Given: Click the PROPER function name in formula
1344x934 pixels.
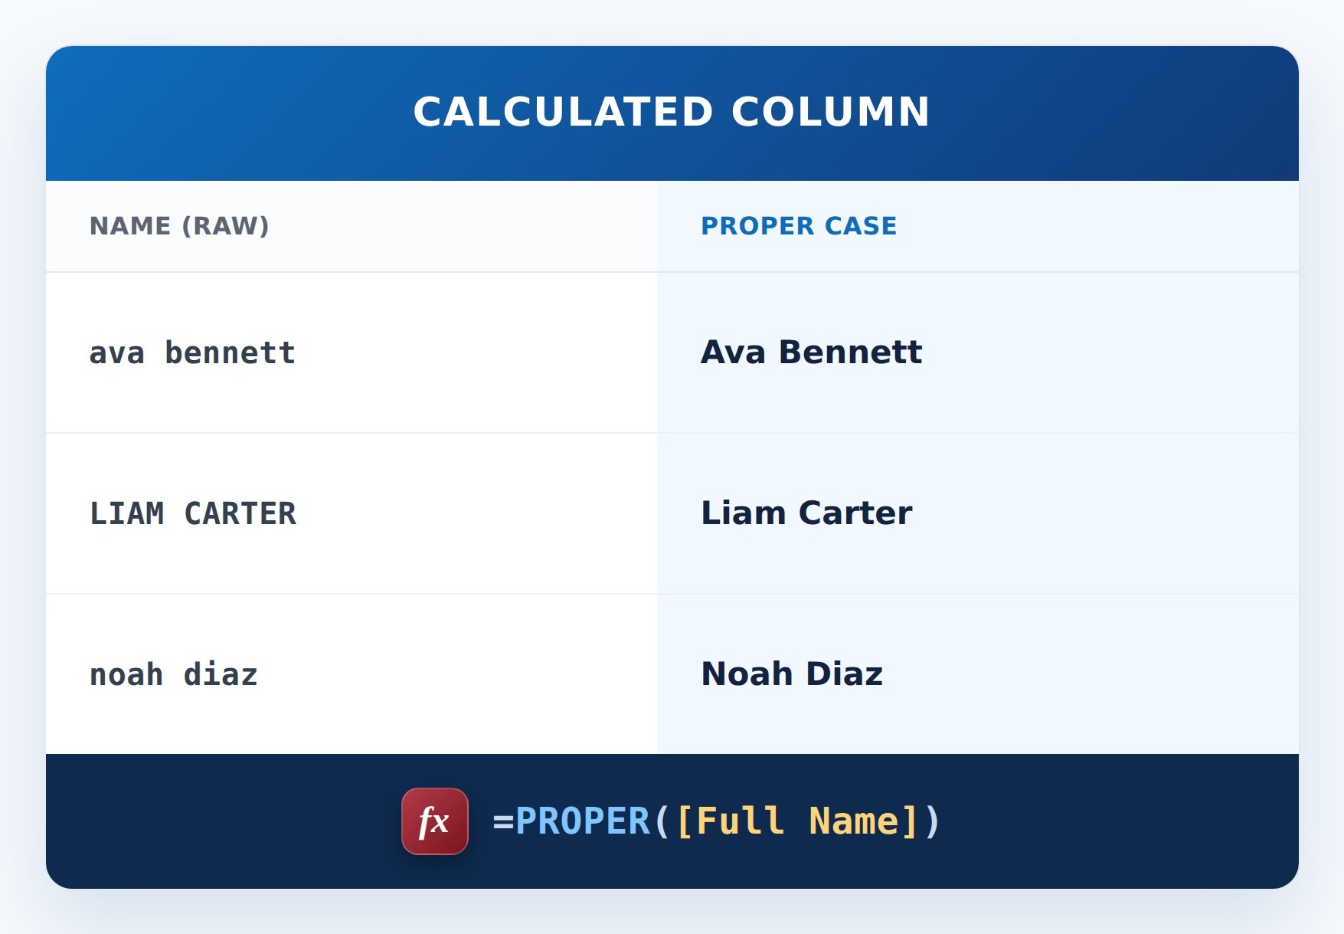Looking at the screenshot, I should 583,821.
